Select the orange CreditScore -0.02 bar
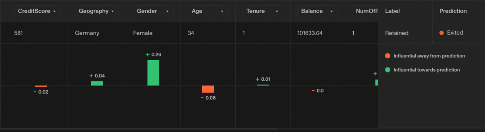Screen dimensions: 485x132 click(41, 86)
